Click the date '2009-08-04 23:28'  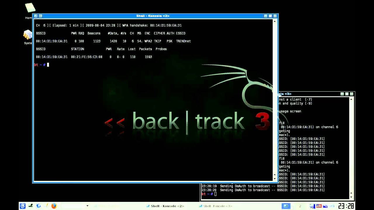coord(101,25)
